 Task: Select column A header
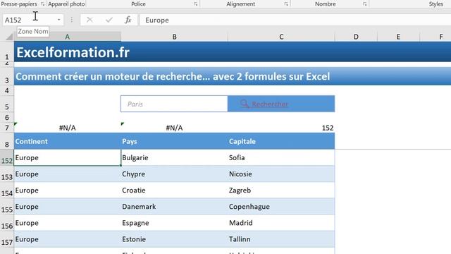click(x=68, y=37)
